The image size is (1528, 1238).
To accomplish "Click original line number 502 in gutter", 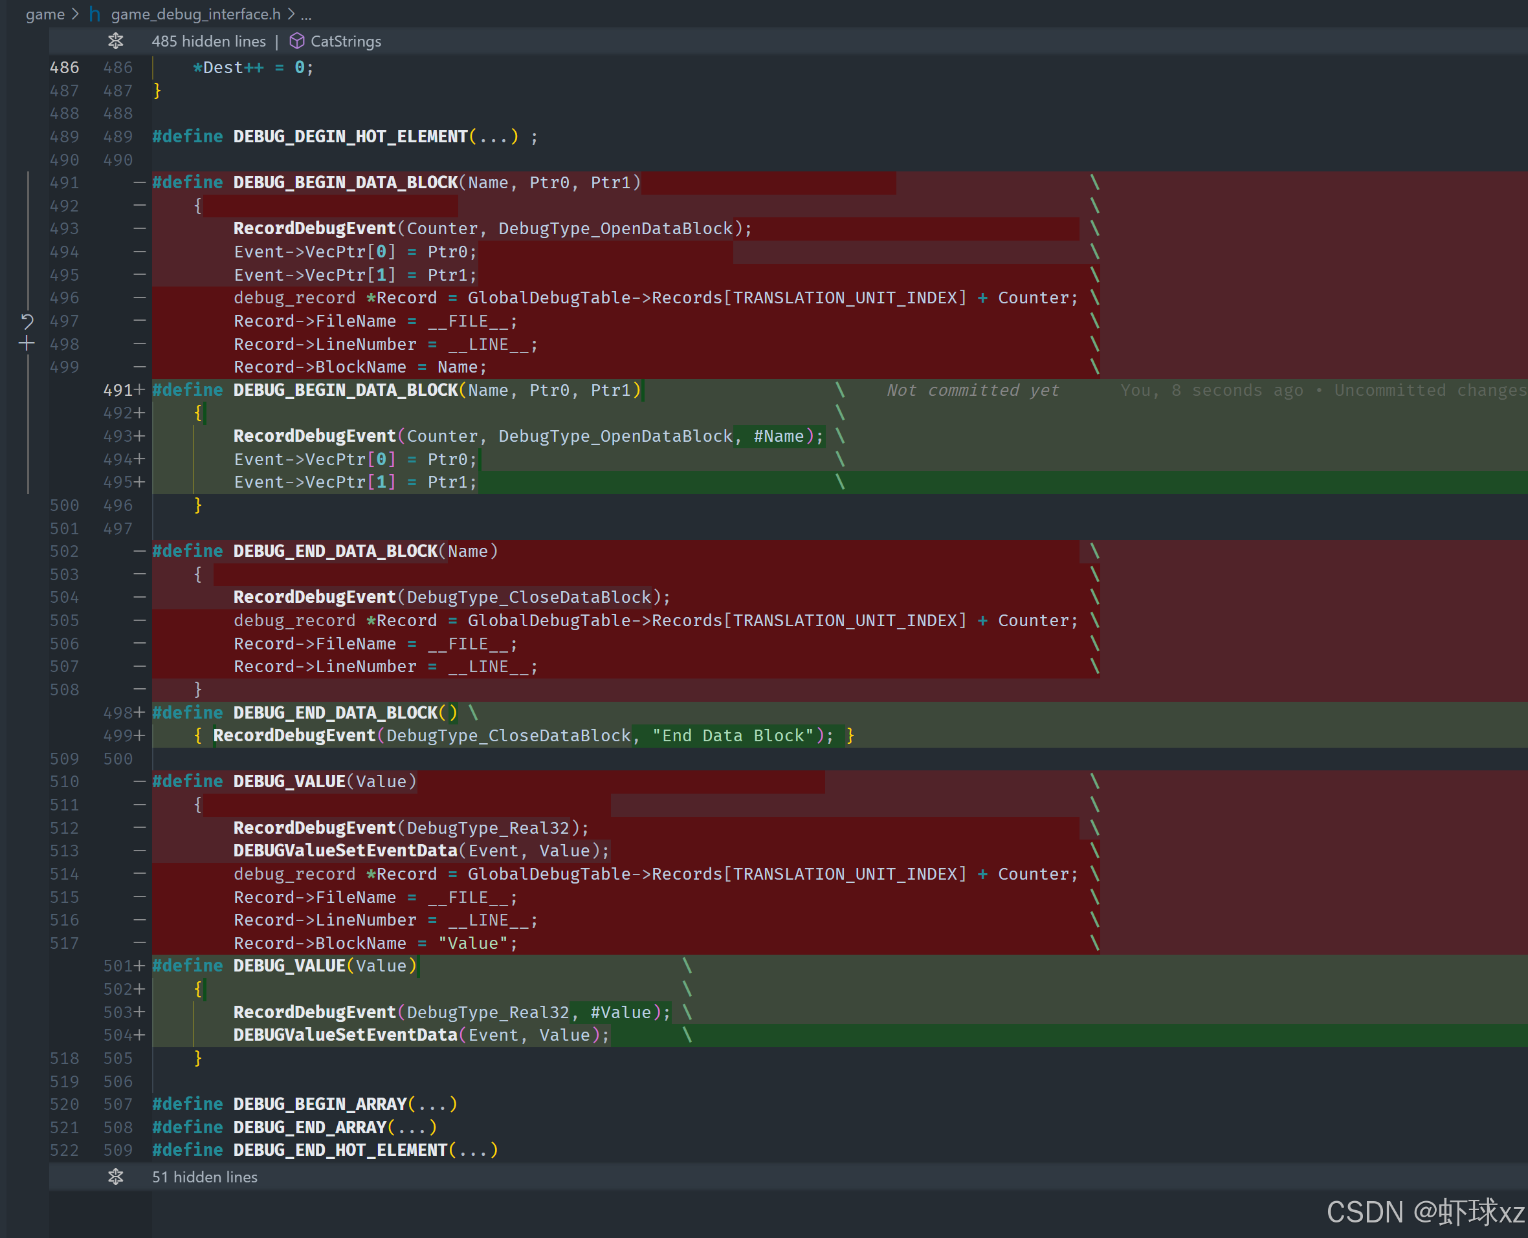I will 64,551.
